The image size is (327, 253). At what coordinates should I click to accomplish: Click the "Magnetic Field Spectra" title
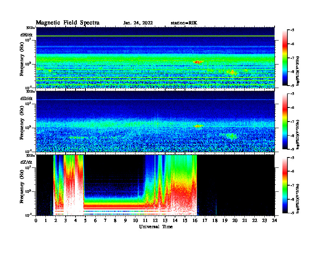tap(68, 23)
